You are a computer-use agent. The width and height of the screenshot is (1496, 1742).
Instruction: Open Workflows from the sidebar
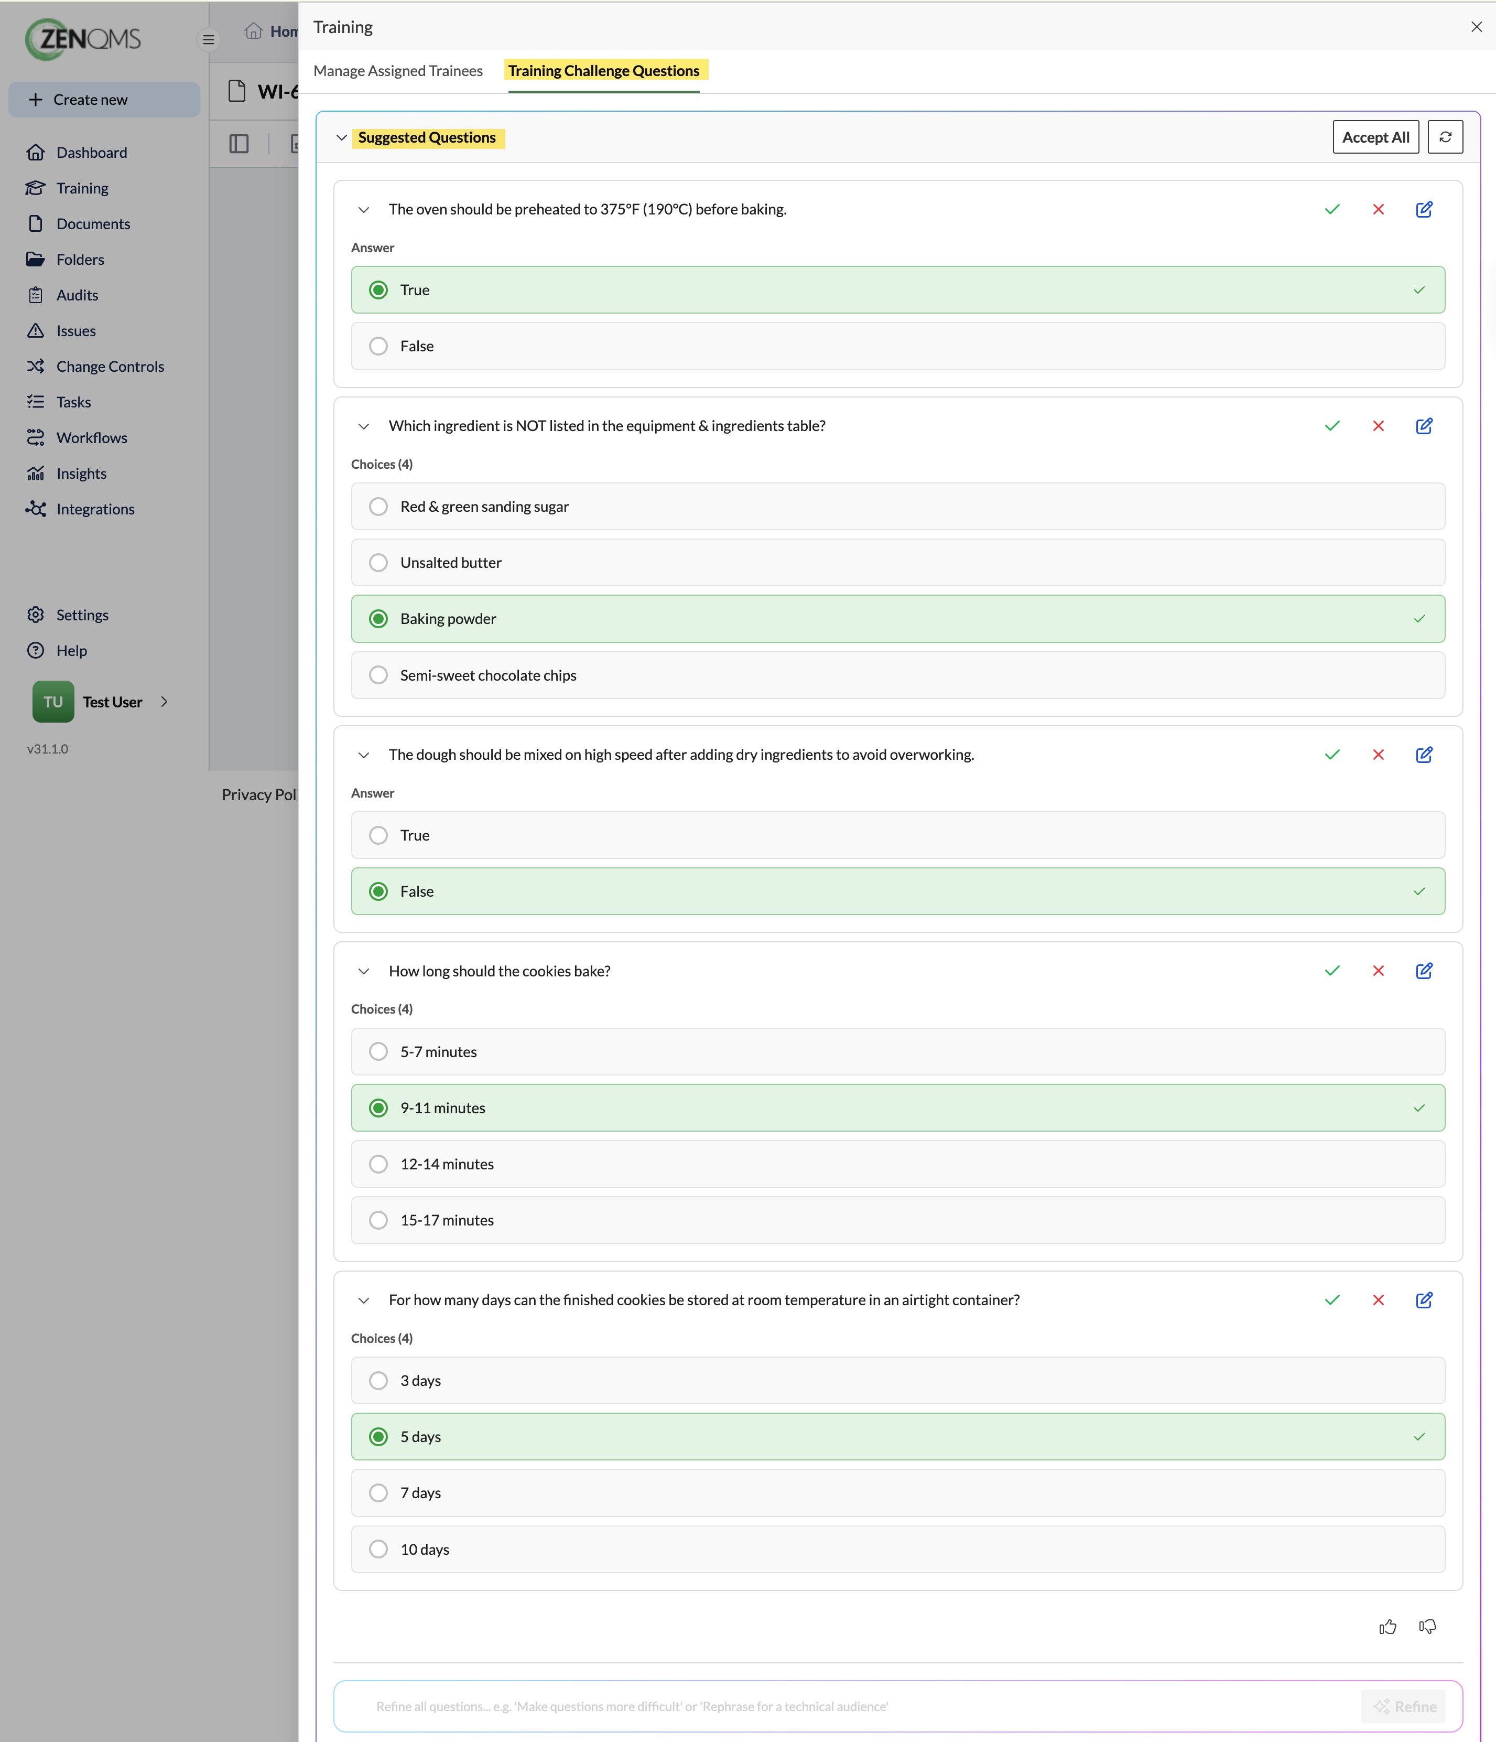click(92, 438)
